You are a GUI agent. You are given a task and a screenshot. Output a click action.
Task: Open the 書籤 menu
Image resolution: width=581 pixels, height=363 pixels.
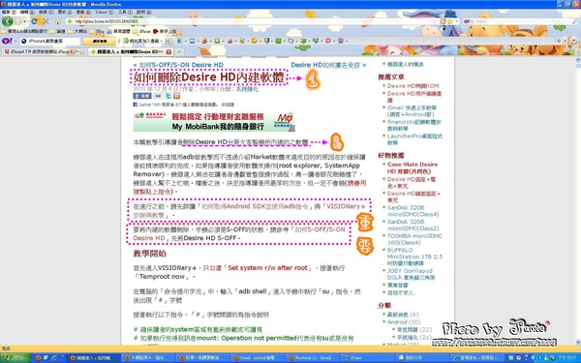(83, 13)
